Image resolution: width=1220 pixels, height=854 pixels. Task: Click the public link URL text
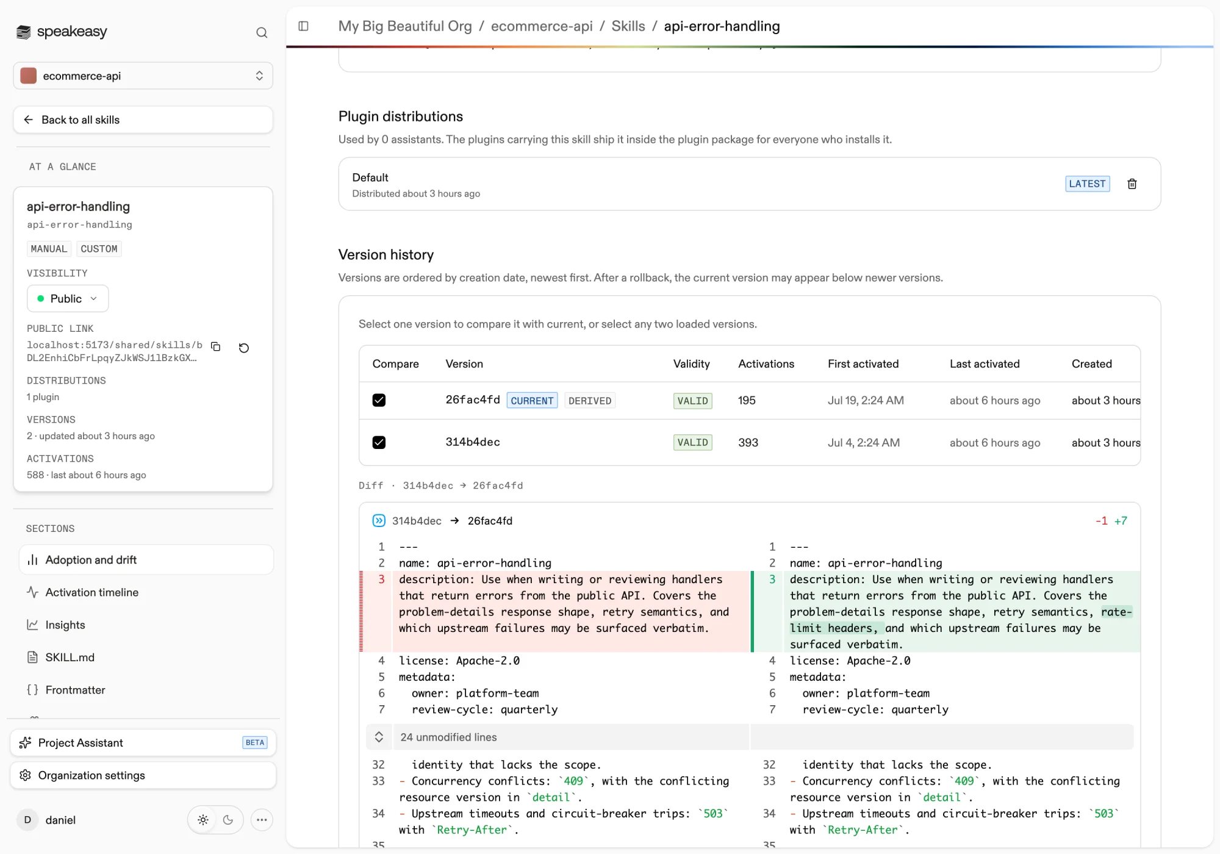(x=115, y=351)
